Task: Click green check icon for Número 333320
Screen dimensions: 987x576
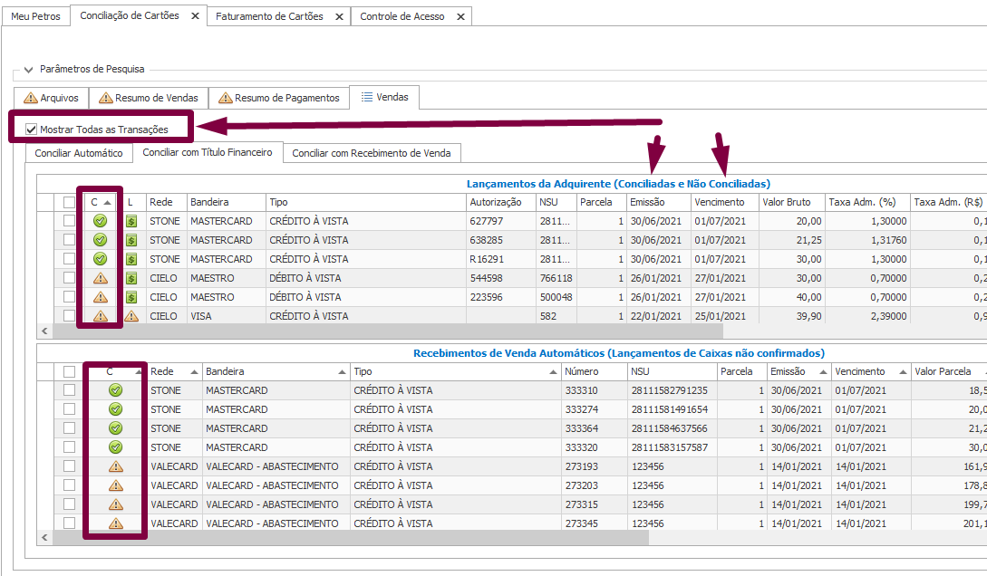Action: (115, 447)
